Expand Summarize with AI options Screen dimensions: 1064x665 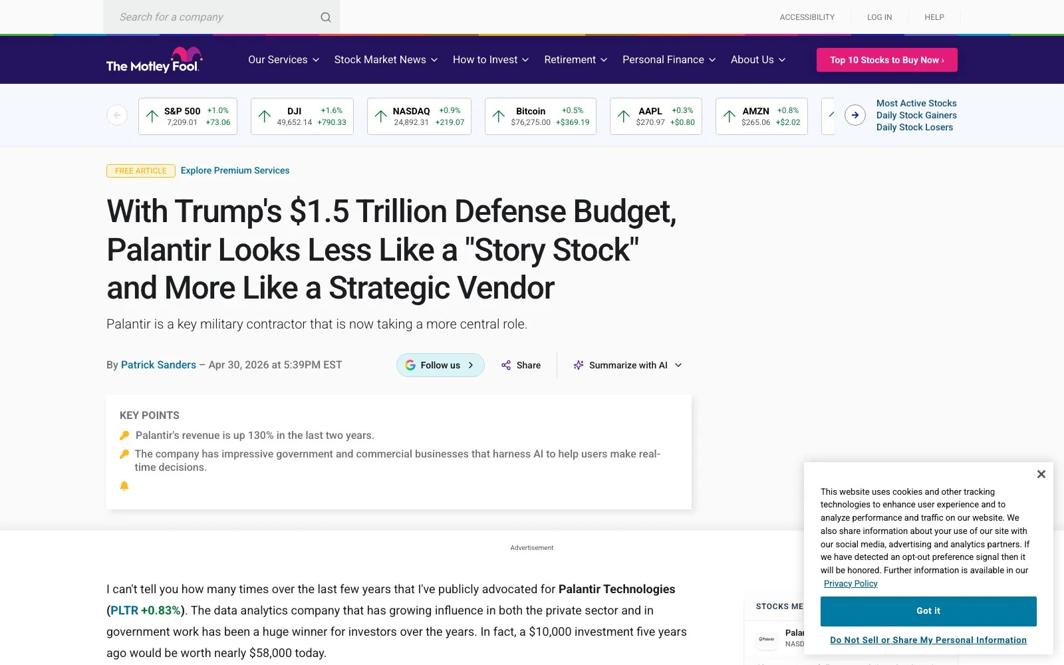628,365
